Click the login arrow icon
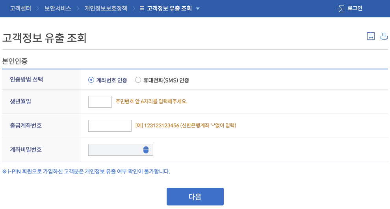The image size is (390, 209). pyautogui.click(x=340, y=9)
